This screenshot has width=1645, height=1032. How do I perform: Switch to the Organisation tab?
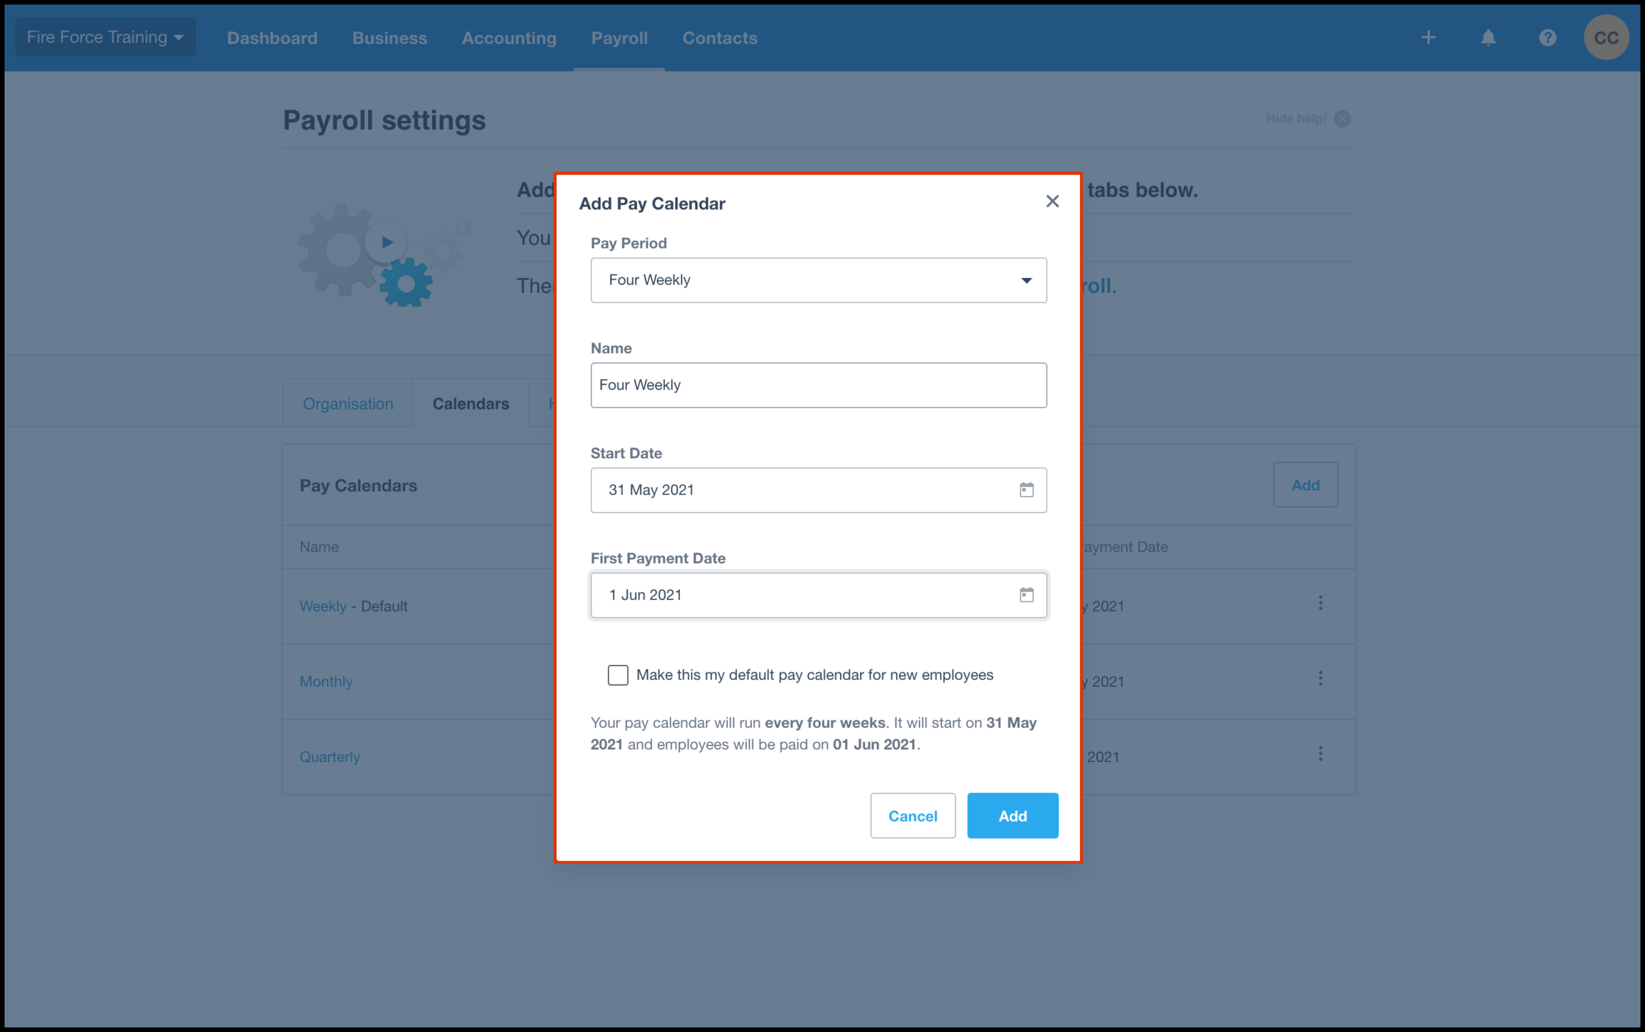coord(348,404)
